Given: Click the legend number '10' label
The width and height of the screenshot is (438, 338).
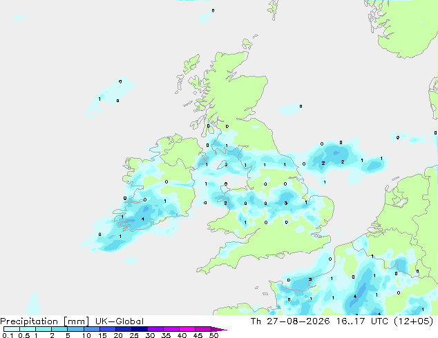Looking at the screenshot, I should [86, 335].
